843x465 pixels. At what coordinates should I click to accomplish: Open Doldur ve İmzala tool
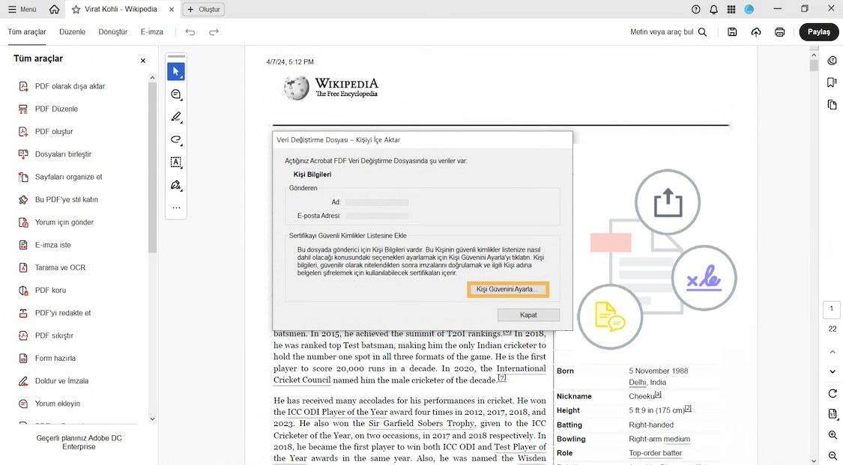point(61,380)
